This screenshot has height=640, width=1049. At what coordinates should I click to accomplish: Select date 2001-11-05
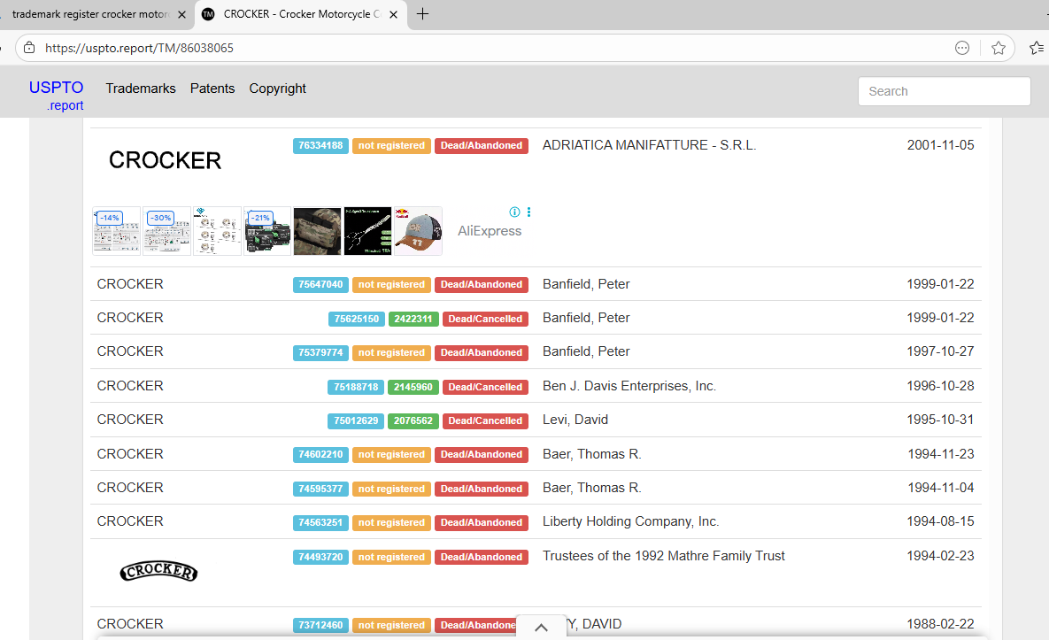[940, 145]
